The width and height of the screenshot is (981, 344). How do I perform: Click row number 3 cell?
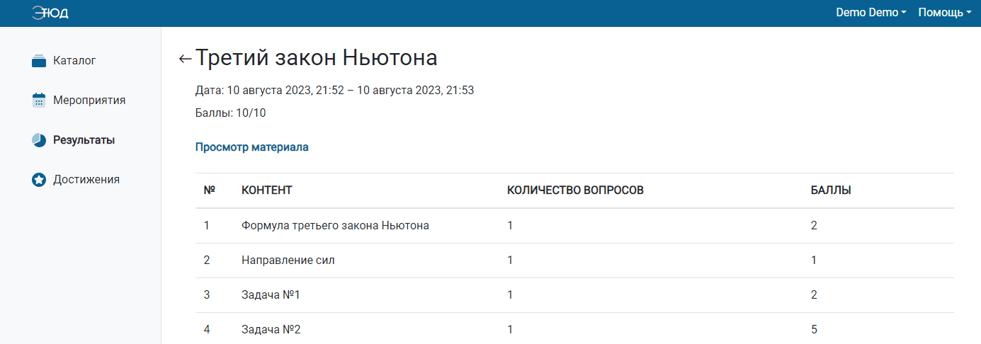pyautogui.click(x=207, y=295)
